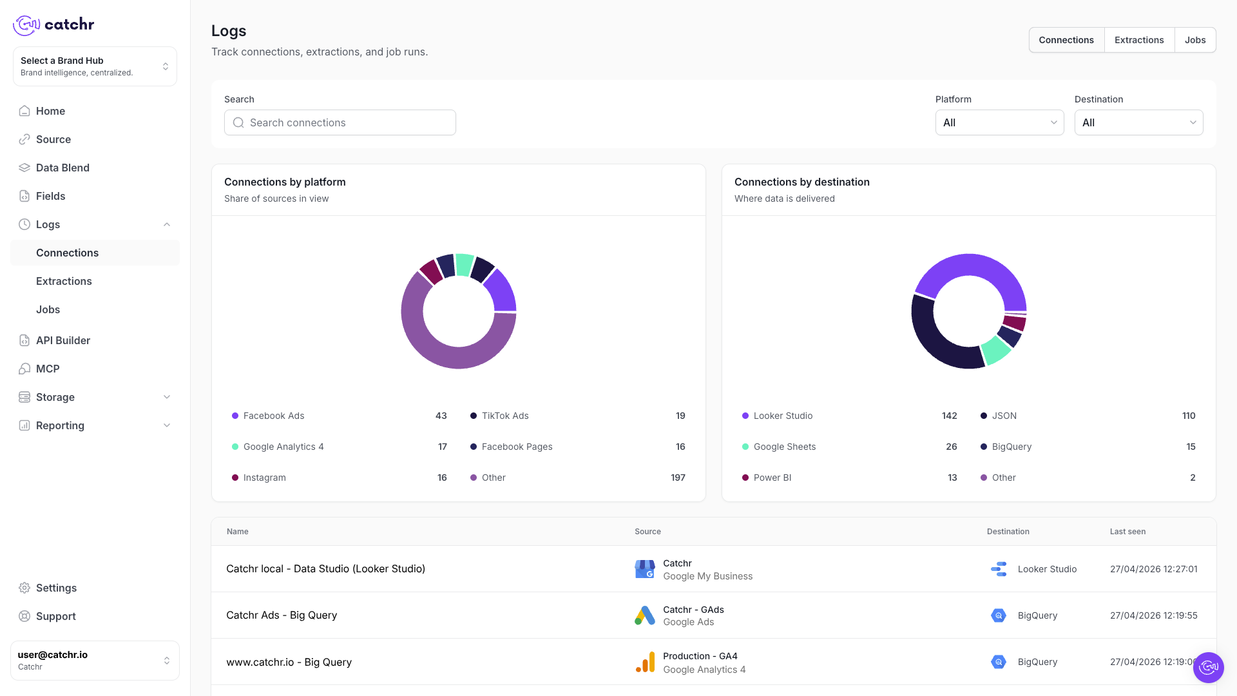Go to the Home page
This screenshot has height=696, width=1237.
(95, 111)
